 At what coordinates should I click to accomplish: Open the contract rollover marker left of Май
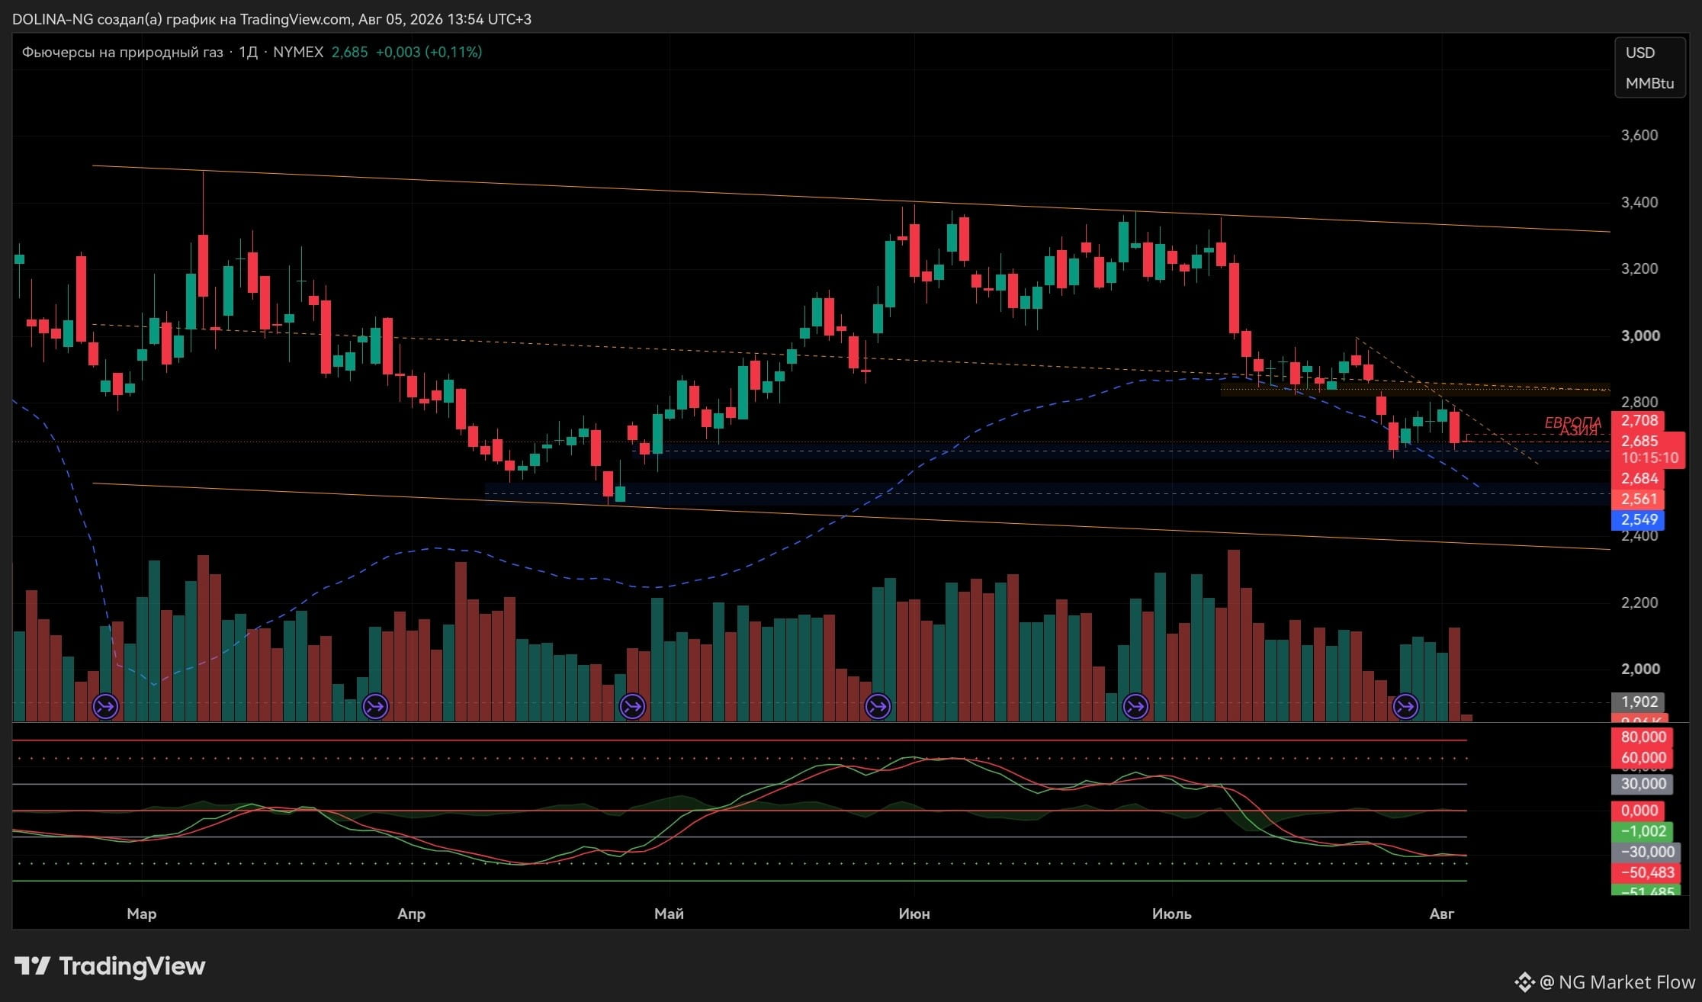coord(632,707)
